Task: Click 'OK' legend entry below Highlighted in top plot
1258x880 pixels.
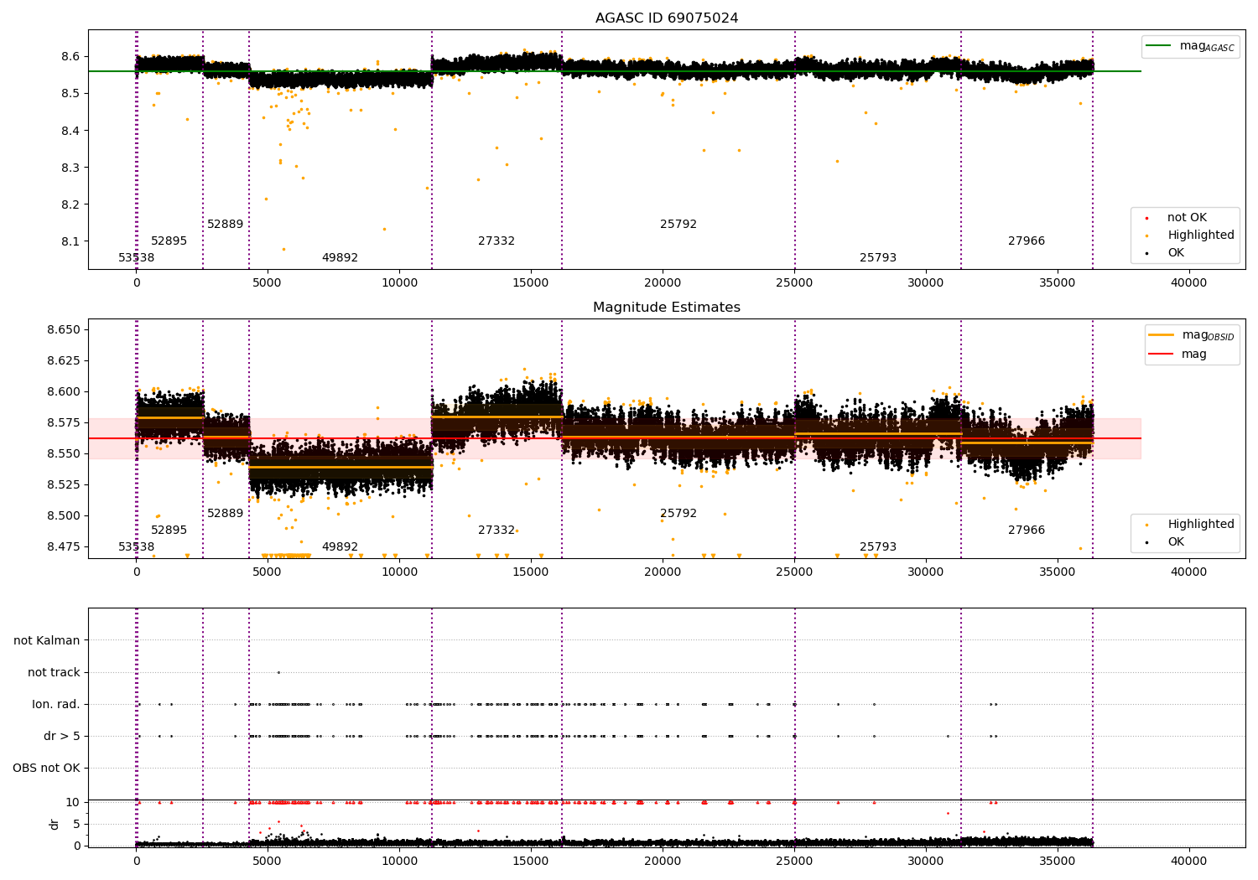Action: 1176,253
